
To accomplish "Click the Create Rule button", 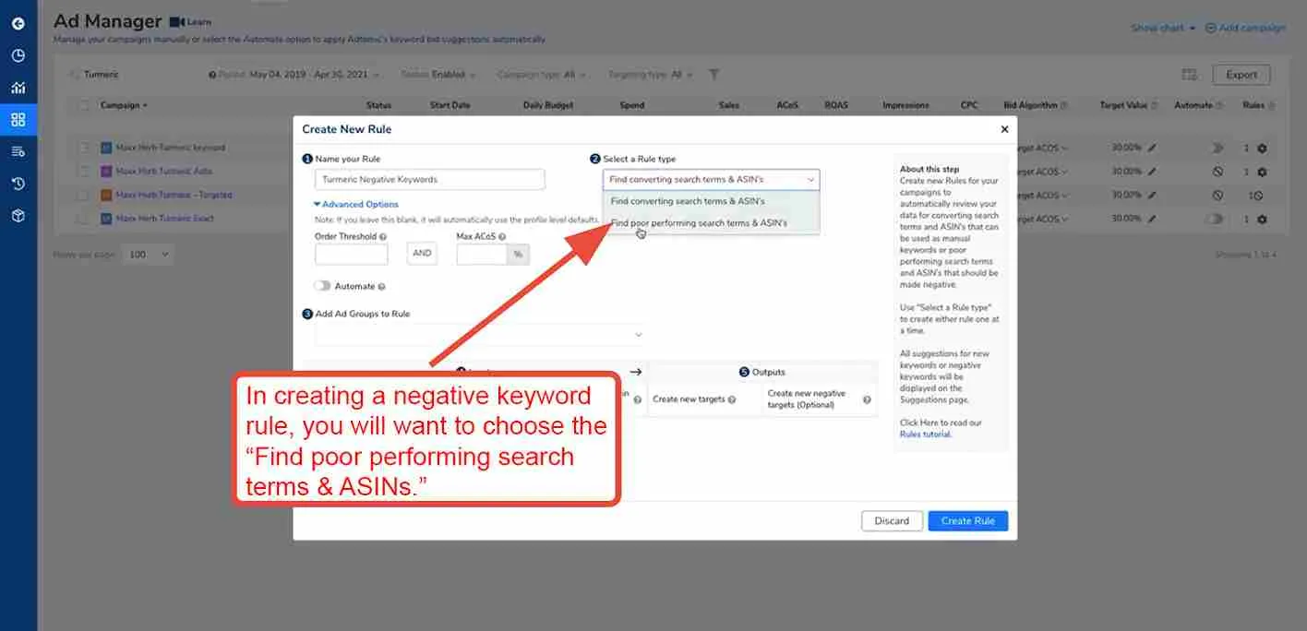I will [x=967, y=520].
